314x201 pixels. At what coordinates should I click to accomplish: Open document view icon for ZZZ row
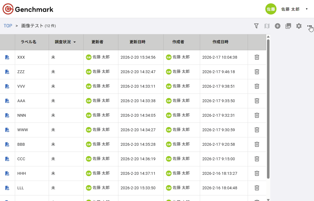[x=7, y=72]
